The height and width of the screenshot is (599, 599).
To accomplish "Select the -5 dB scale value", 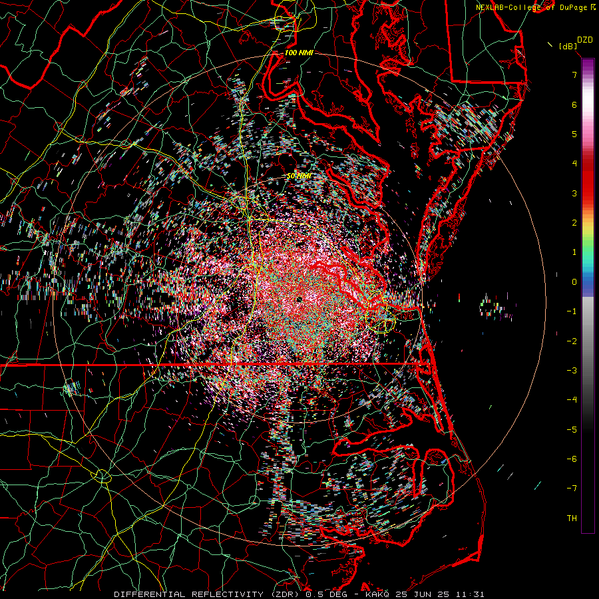I will [572, 430].
